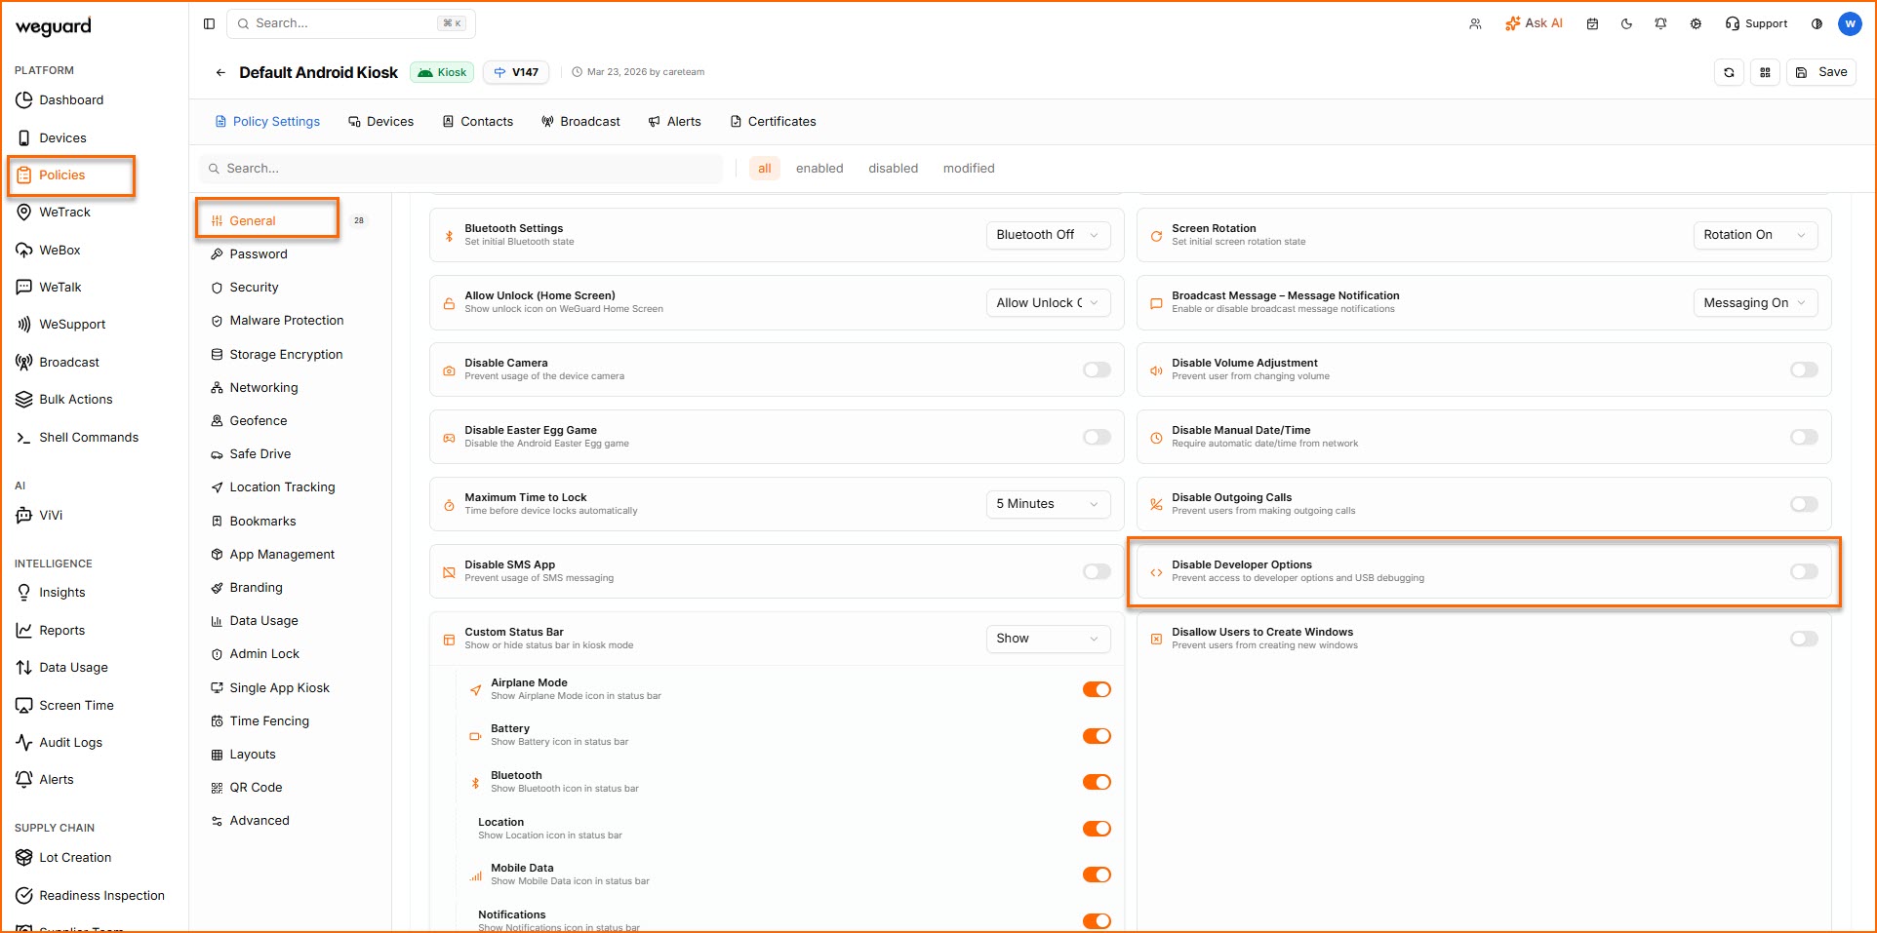Open the calendar icon in header
The width and height of the screenshot is (1877, 933).
pos(1592,23)
